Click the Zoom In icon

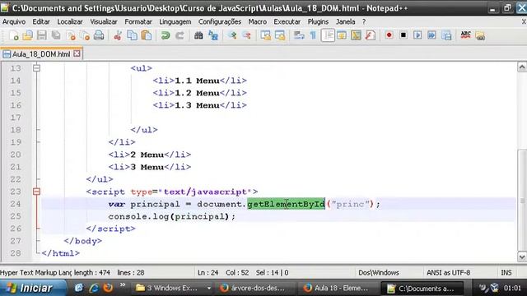232,35
